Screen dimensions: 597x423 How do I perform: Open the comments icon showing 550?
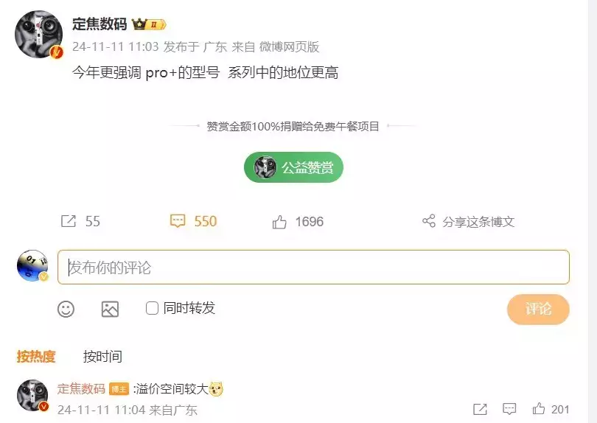(x=178, y=221)
